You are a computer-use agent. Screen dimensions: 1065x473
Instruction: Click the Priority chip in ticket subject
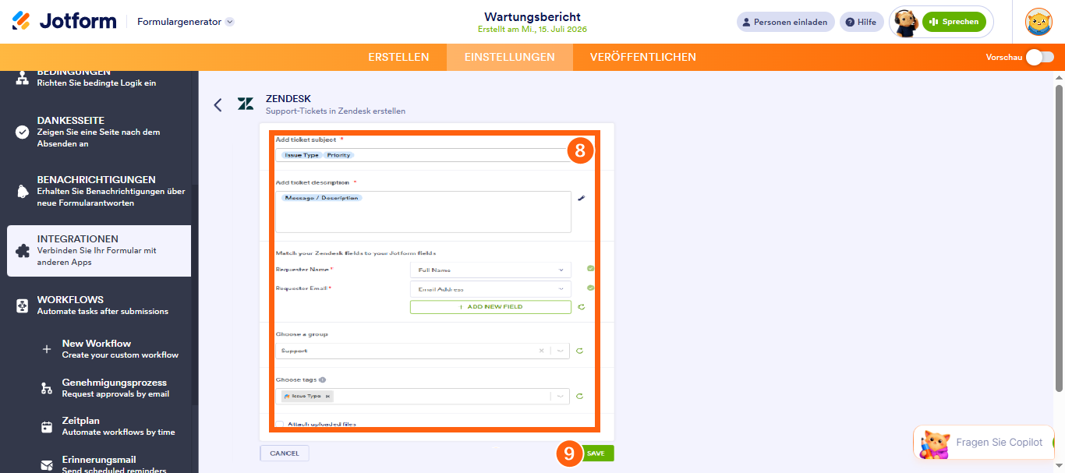click(x=338, y=155)
